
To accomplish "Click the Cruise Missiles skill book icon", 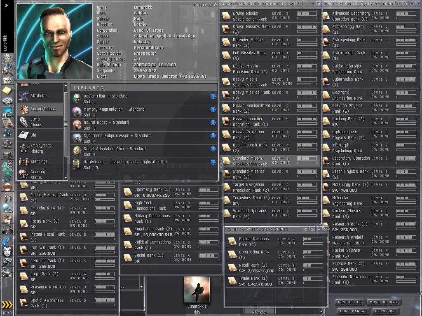I will click(x=226, y=29).
